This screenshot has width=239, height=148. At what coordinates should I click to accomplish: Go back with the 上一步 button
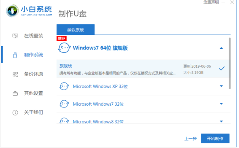click(190, 138)
